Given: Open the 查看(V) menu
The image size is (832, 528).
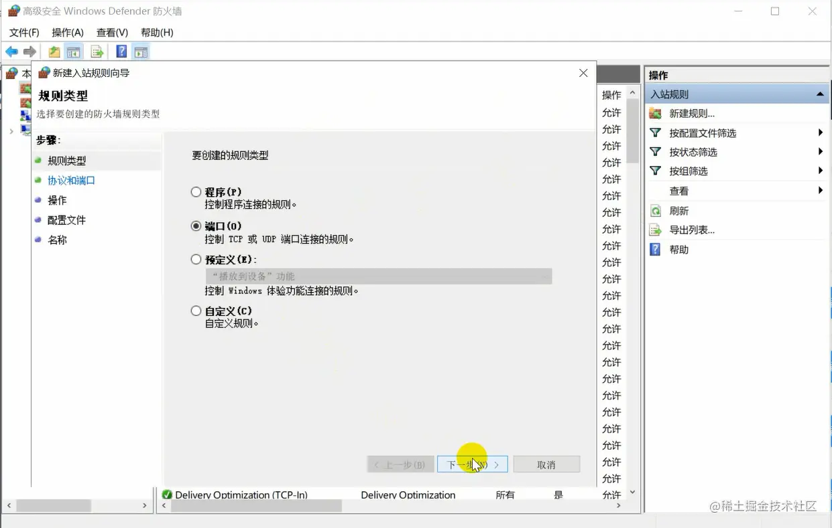Looking at the screenshot, I should click(112, 32).
